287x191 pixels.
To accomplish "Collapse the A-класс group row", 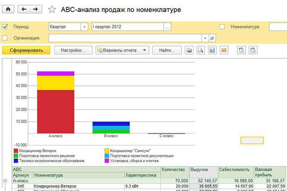I will pyautogui.click(x=5, y=181).
